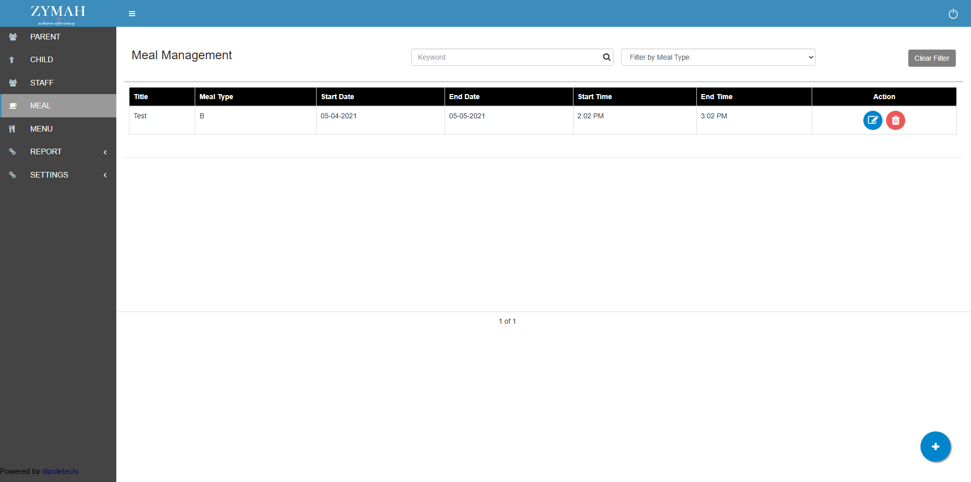Expand the Settings submenu chevron
Viewport: 971px width, 482px height.
[x=105, y=175]
